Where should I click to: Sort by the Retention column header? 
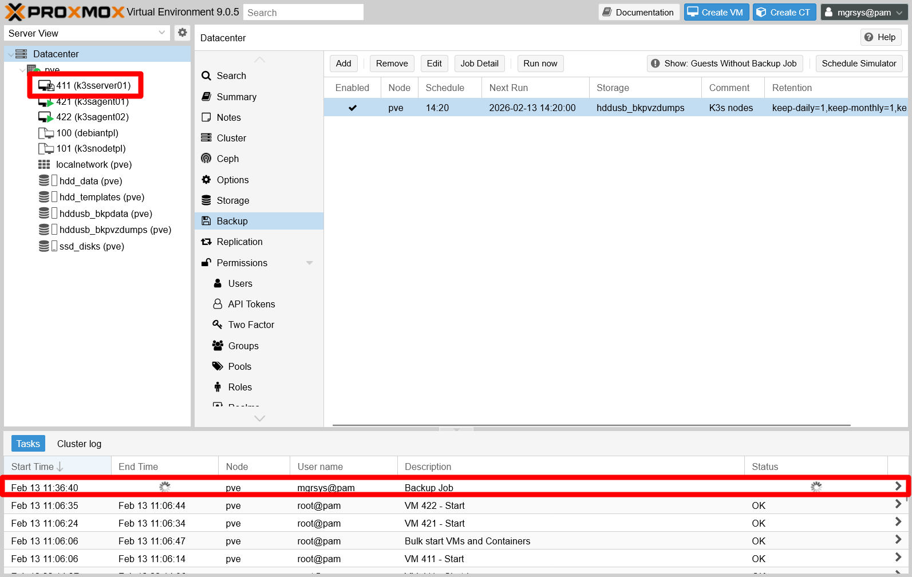tap(836, 88)
